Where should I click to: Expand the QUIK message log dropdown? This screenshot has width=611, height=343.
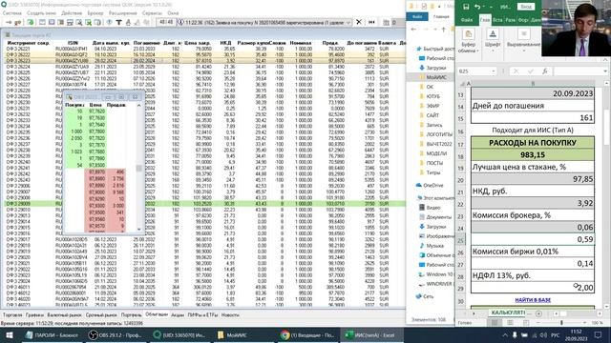[348, 23]
